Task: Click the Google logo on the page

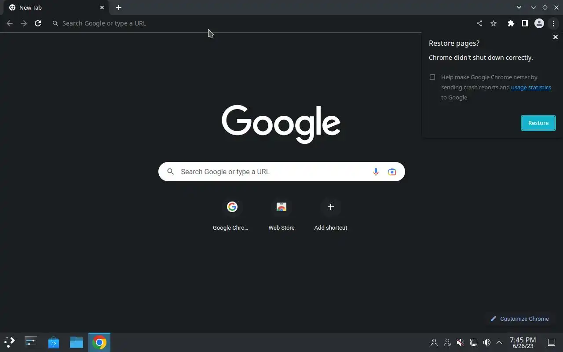Action: click(281, 124)
